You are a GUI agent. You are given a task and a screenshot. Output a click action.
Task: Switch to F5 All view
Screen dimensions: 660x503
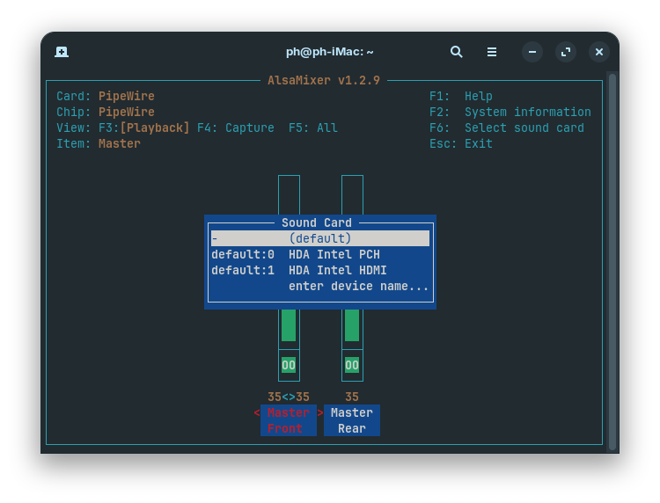(x=313, y=128)
